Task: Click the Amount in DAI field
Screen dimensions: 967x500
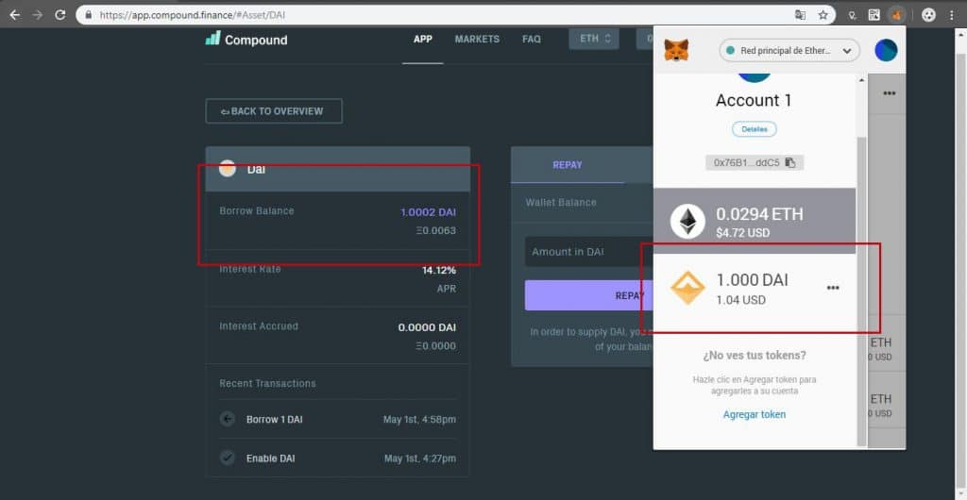Action: point(589,252)
